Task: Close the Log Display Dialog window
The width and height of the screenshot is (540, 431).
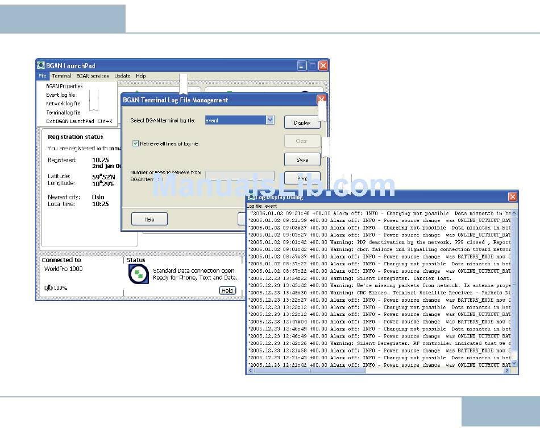Action: coord(512,197)
